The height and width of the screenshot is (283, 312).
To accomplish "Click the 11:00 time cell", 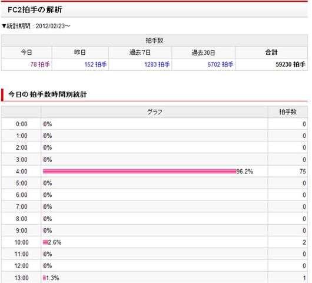I will tap(22, 254).
